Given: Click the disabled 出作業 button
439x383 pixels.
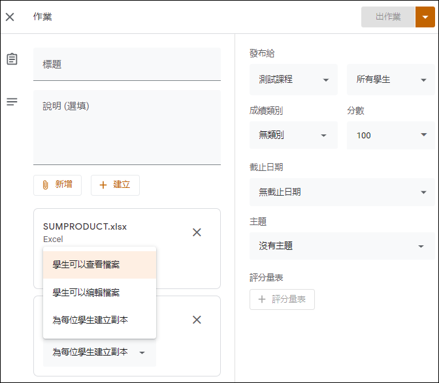Looking at the screenshot, I should tap(388, 17).
